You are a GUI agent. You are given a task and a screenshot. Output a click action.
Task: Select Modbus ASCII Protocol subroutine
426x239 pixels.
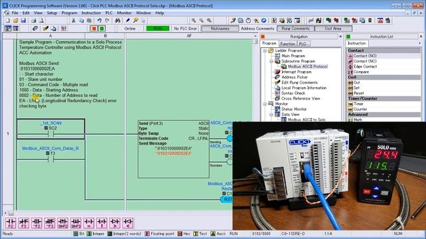pos(308,66)
